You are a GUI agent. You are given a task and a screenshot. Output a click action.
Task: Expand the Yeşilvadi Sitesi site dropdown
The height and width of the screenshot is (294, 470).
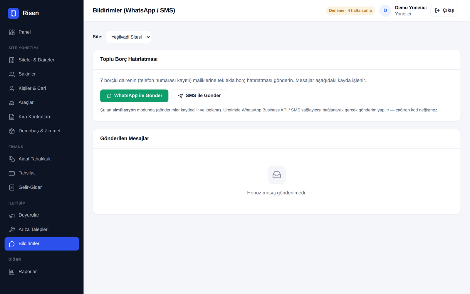pyautogui.click(x=128, y=37)
